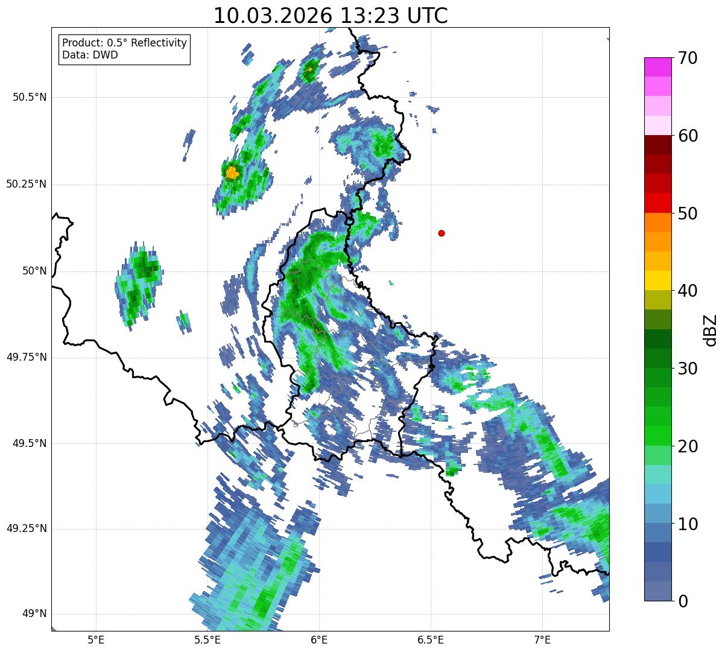
Task: Click the "dBZ" colorbar label
Action: point(711,329)
